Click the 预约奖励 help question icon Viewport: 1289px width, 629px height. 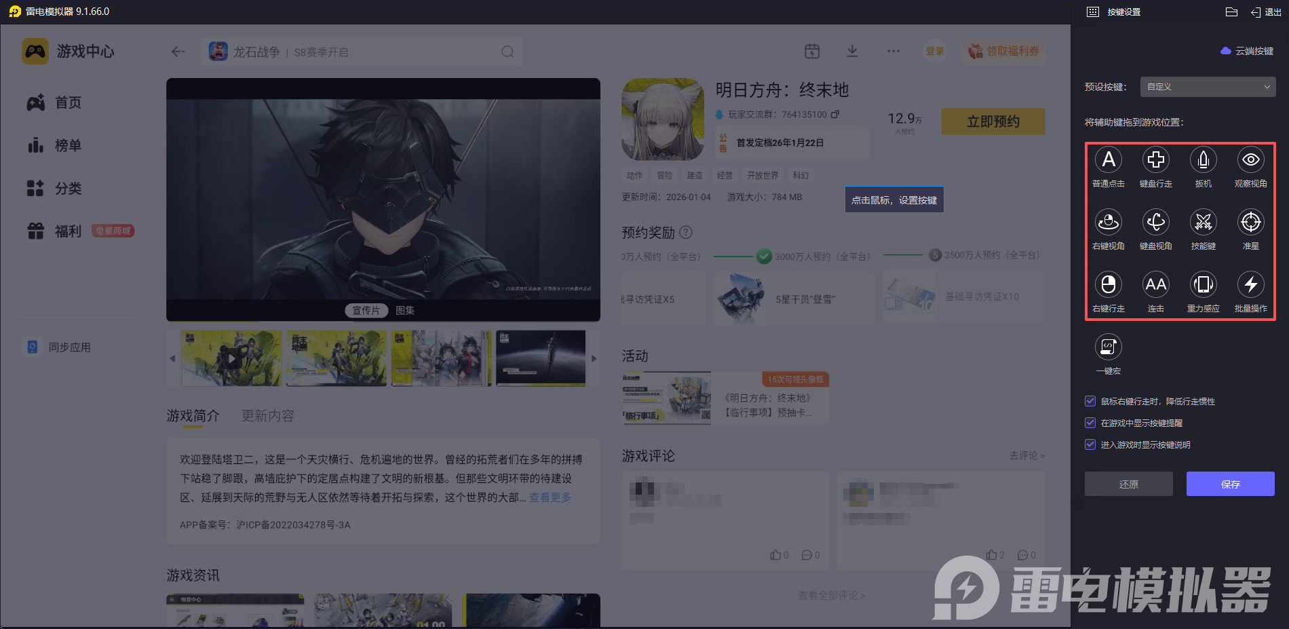[686, 232]
